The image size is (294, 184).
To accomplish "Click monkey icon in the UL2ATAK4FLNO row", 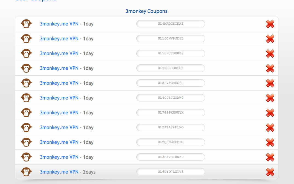I will (x=26, y=128).
